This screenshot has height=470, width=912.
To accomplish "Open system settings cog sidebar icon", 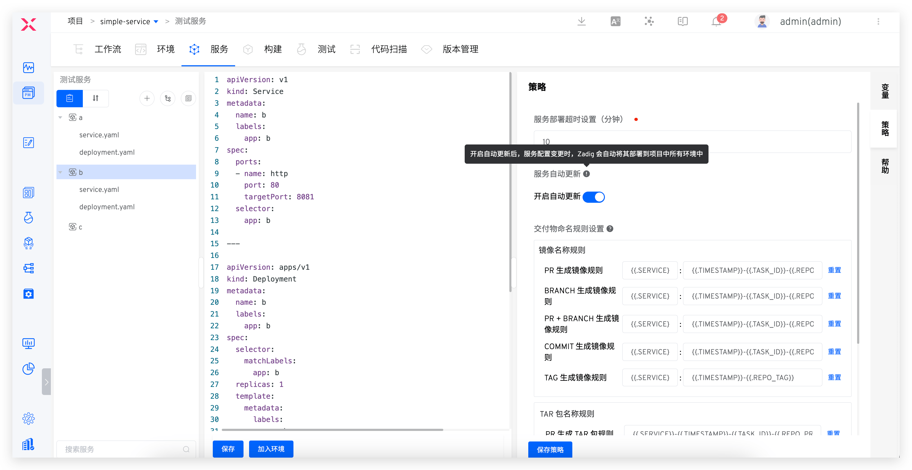I will [28, 419].
